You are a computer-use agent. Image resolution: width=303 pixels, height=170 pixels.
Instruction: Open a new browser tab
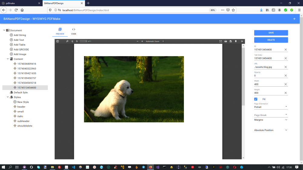coord(88,3)
